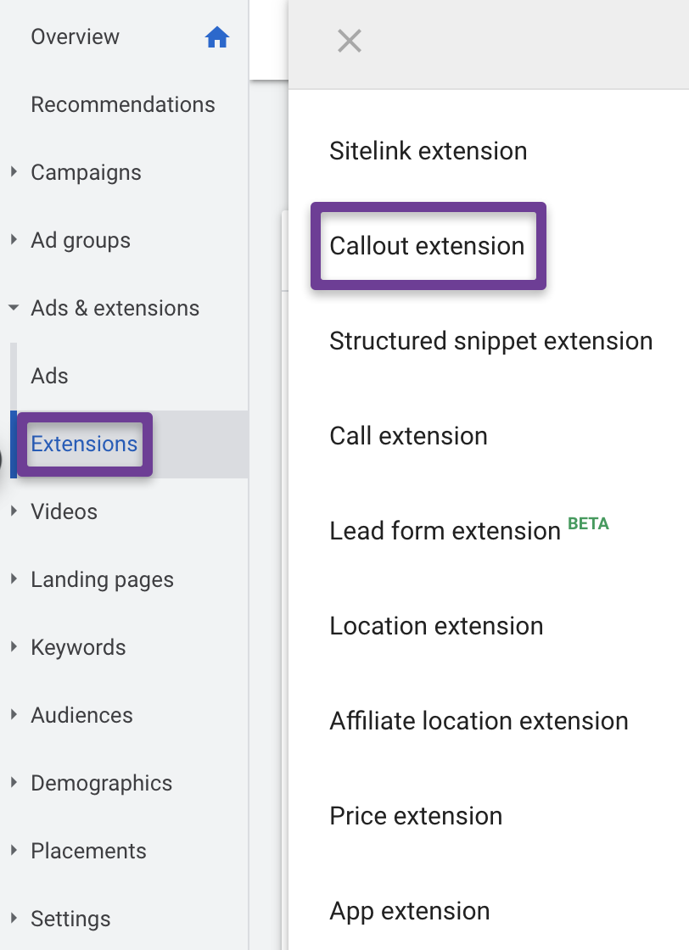689x950 pixels.
Task: Expand the Landing pages arrow
Action: coord(14,579)
